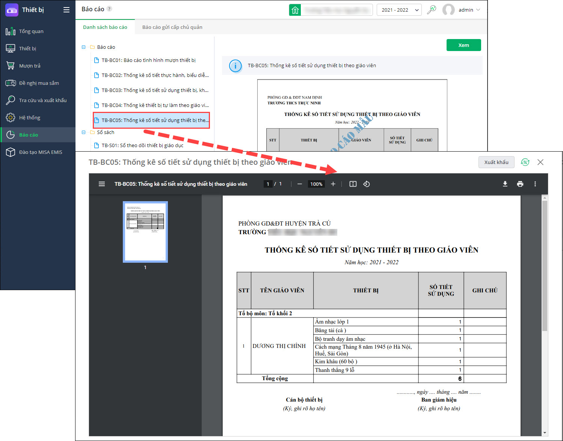
Task: Toggle the PDF viewer sidebar menu
Action: pos(102,184)
